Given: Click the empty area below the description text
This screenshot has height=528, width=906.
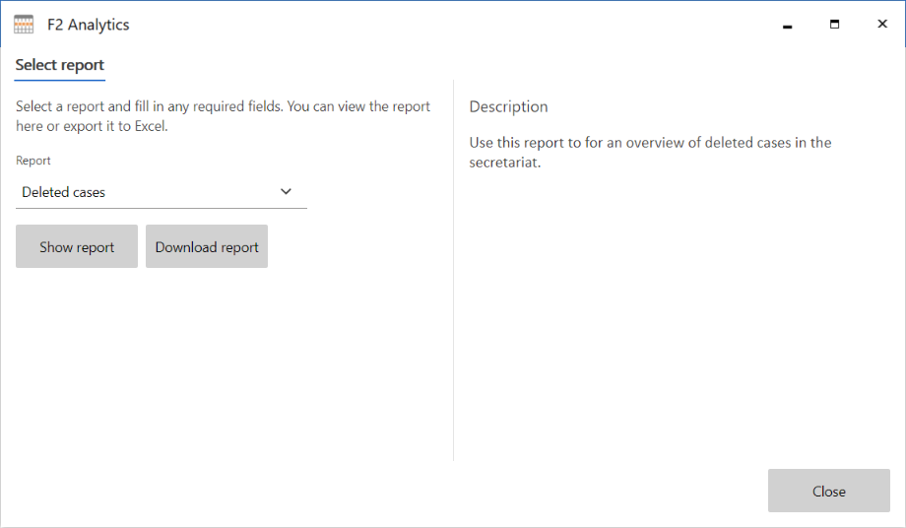Looking at the screenshot, I should (x=670, y=315).
